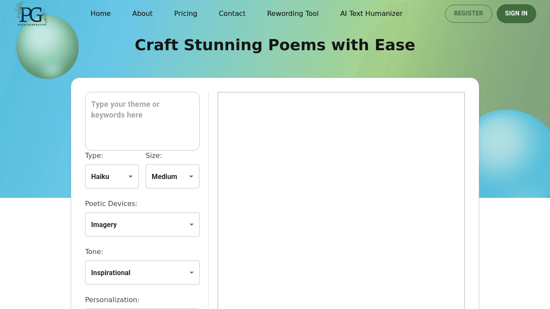Change the Medium size setting
The width and height of the screenshot is (550, 309).
(x=172, y=176)
